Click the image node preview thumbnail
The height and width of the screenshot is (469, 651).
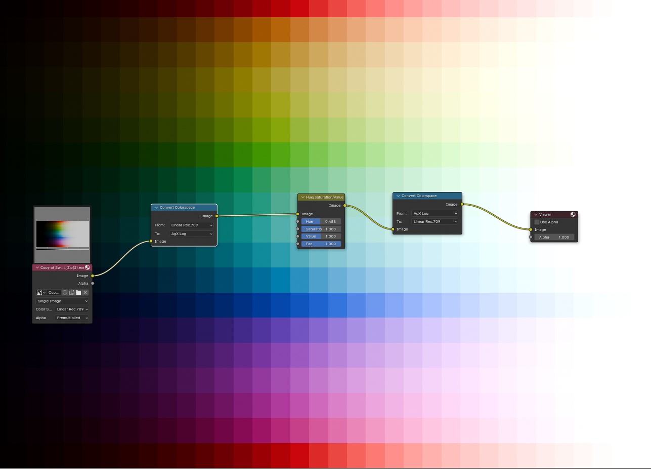pyautogui.click(x=62, y=235)
